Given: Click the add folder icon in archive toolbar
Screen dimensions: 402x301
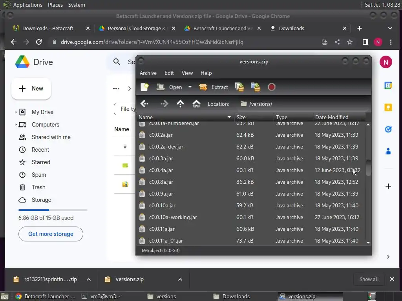Looking at the screenshot, I should pyautogui.click(x=255, y=87).
